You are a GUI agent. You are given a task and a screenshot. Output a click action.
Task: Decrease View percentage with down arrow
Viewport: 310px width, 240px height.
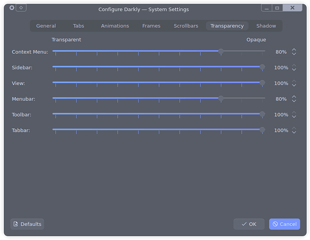[294, 85]
